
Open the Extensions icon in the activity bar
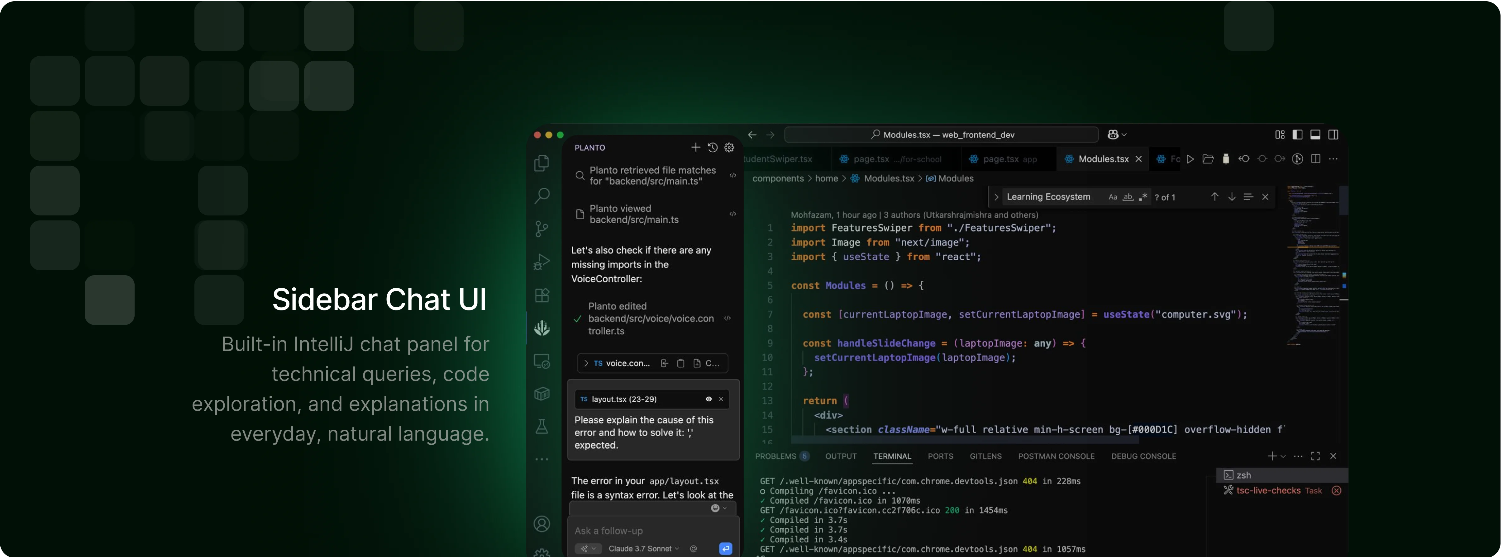tap(542, 295)
